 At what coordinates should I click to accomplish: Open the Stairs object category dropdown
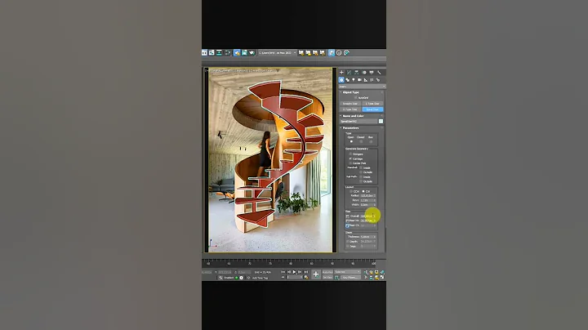point(362,87)
